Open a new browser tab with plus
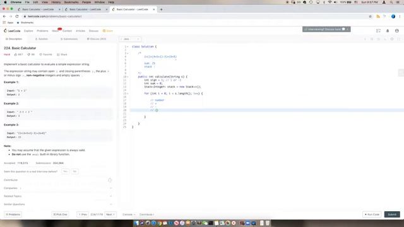This screenshot has width=404, height=227. (x=162, y=9)
